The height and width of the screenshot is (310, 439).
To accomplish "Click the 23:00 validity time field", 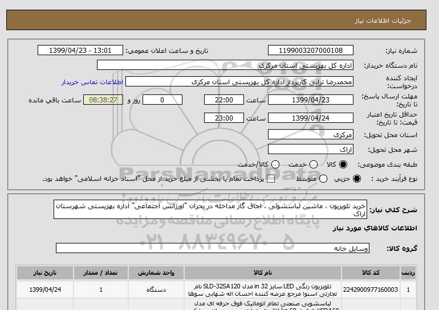I will coord(224,118).
